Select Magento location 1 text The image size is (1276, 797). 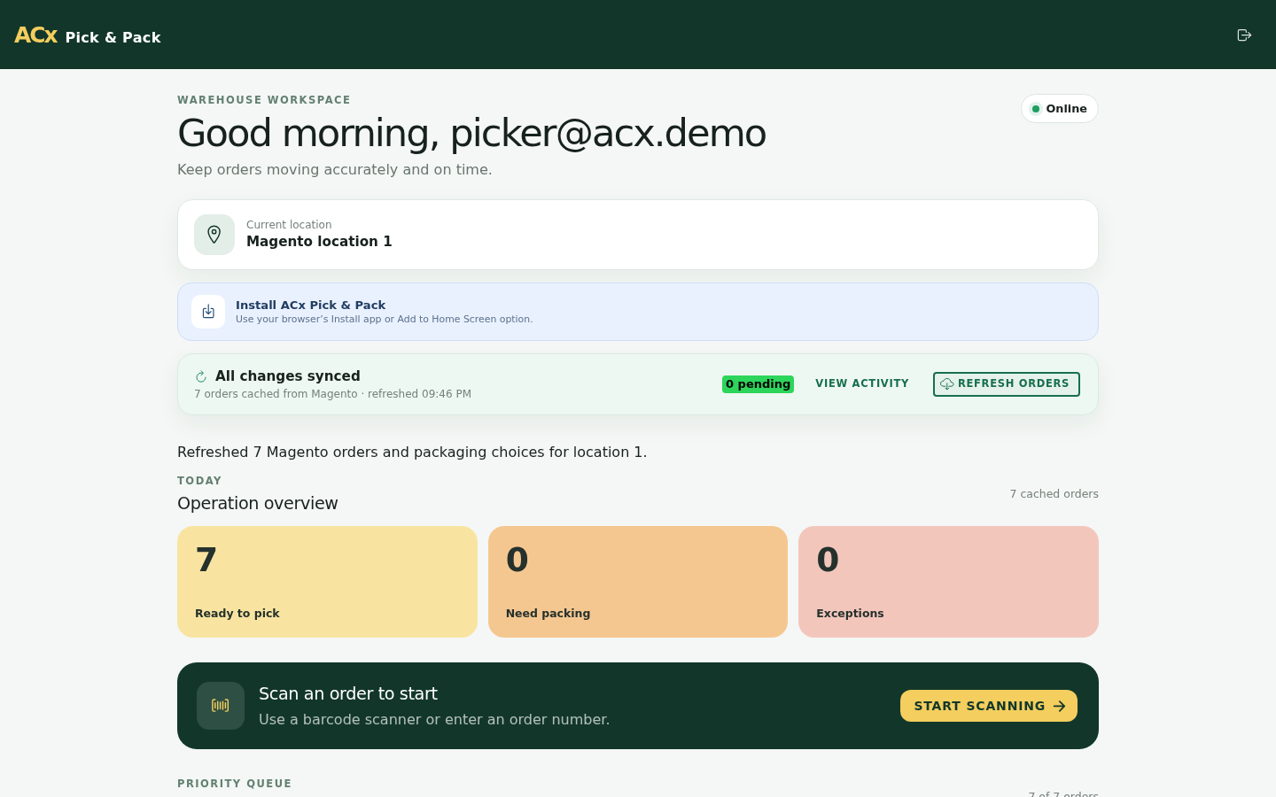[319, 242]
